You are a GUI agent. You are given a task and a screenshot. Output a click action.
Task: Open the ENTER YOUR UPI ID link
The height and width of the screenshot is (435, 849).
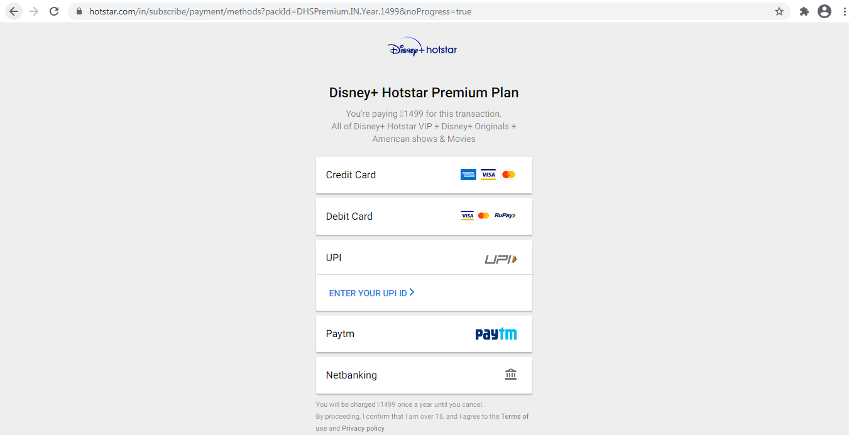[372, 293]
